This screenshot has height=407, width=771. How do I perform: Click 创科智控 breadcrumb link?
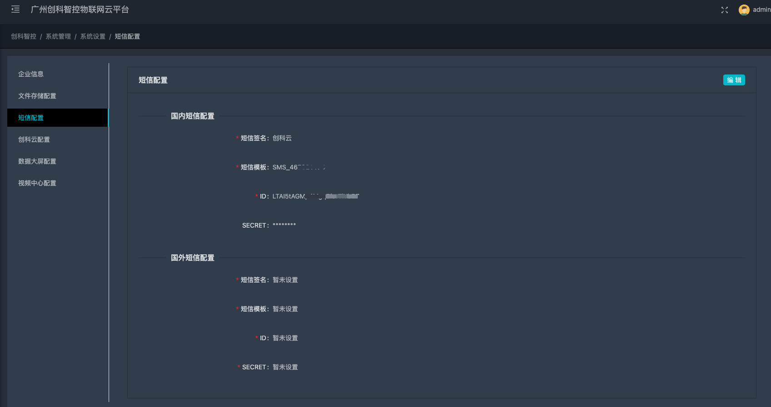point(24,36)
